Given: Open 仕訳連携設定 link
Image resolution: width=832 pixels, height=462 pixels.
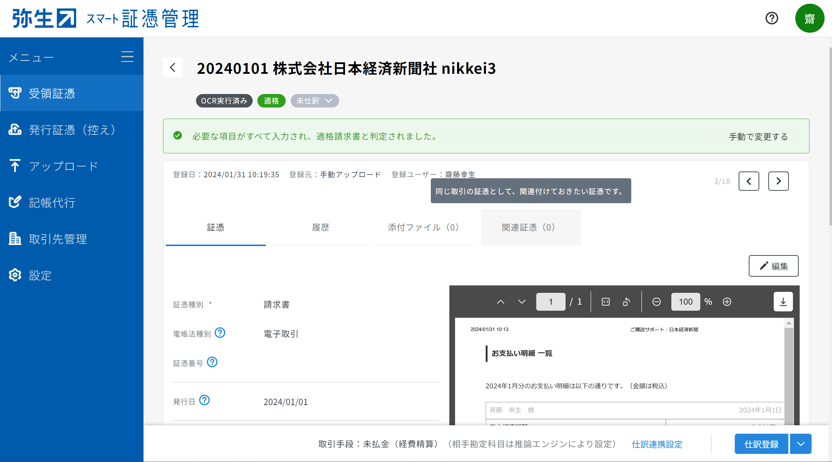Looking at the screenshot, I should click(657, 444).
